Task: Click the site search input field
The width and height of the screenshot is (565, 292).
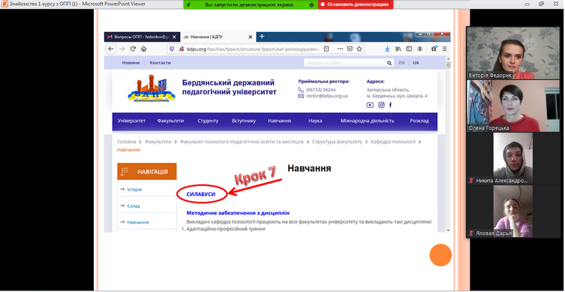Action: 345,63
